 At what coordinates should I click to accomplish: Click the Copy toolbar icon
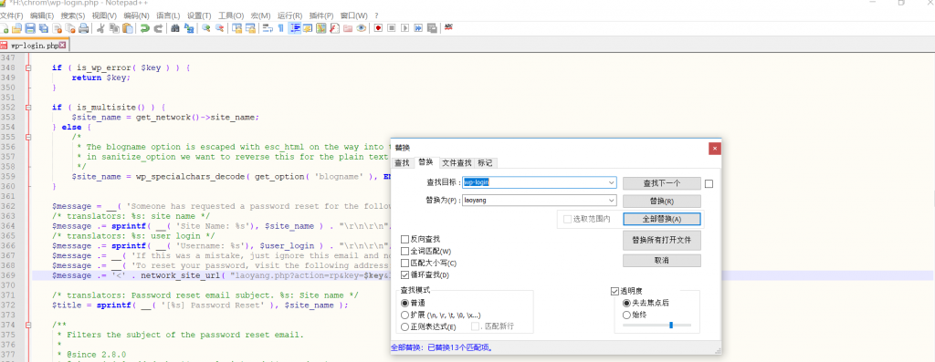[x=114, y=28]
